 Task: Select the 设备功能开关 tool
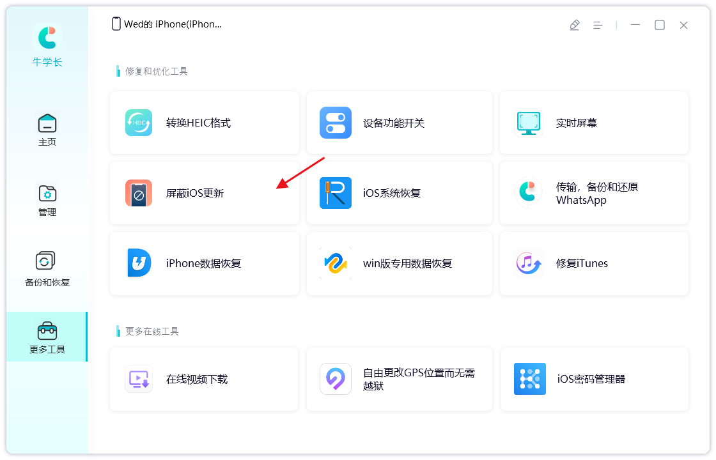pos(400,123)
